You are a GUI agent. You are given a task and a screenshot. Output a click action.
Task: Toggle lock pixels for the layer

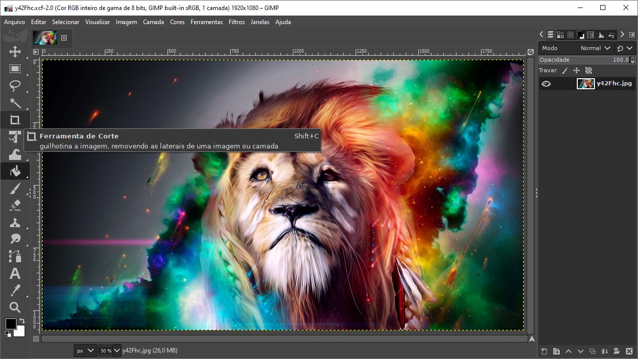coord(565,71)
